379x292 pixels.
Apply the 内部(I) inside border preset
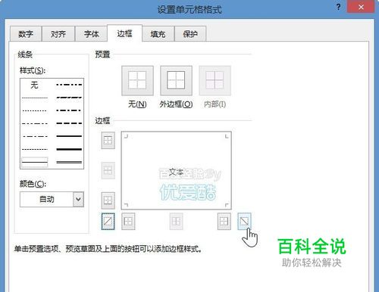tap(215, 80)
